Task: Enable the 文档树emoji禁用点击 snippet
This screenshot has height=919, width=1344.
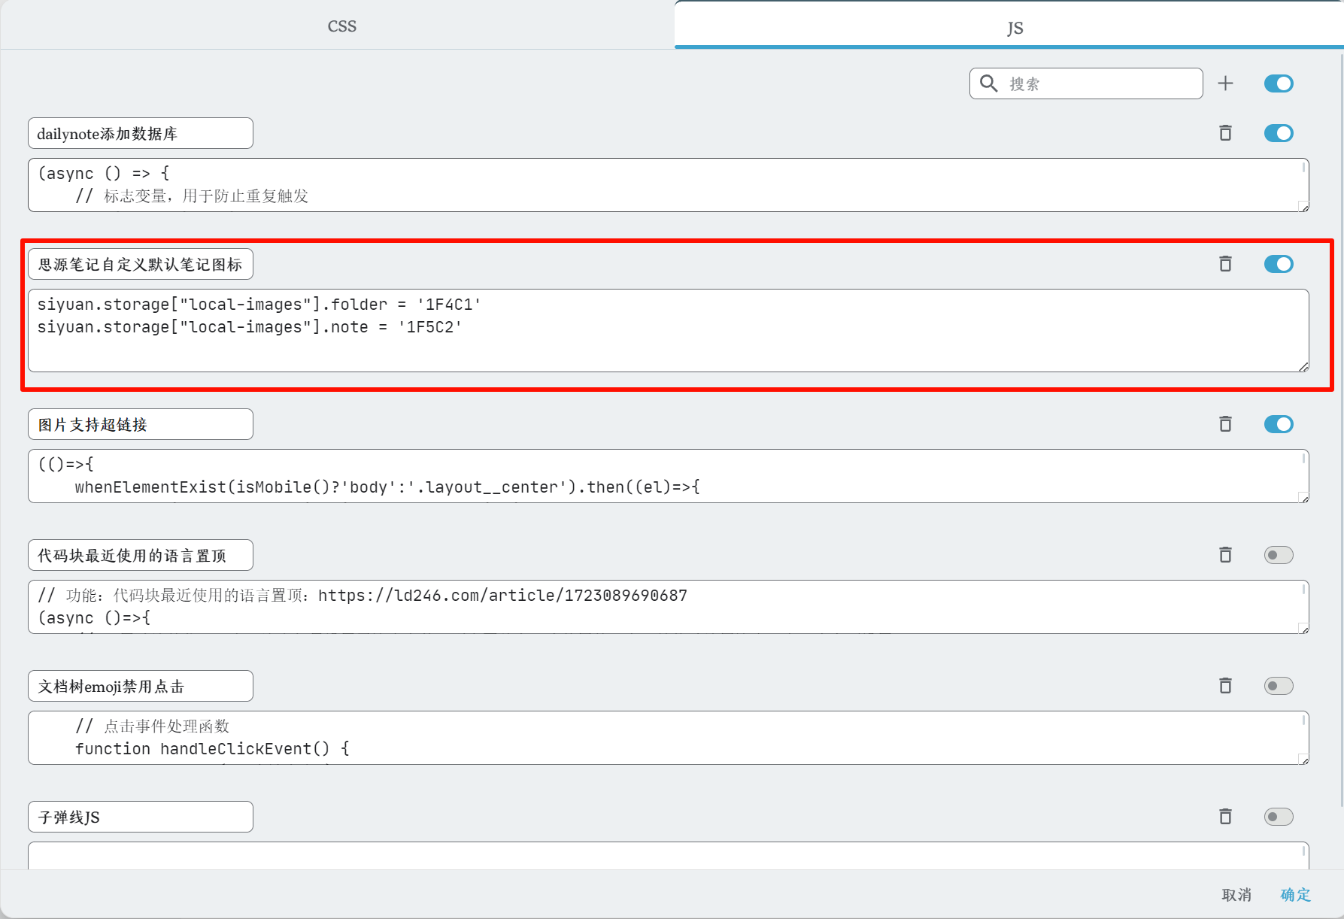Action: [1278, 686]
